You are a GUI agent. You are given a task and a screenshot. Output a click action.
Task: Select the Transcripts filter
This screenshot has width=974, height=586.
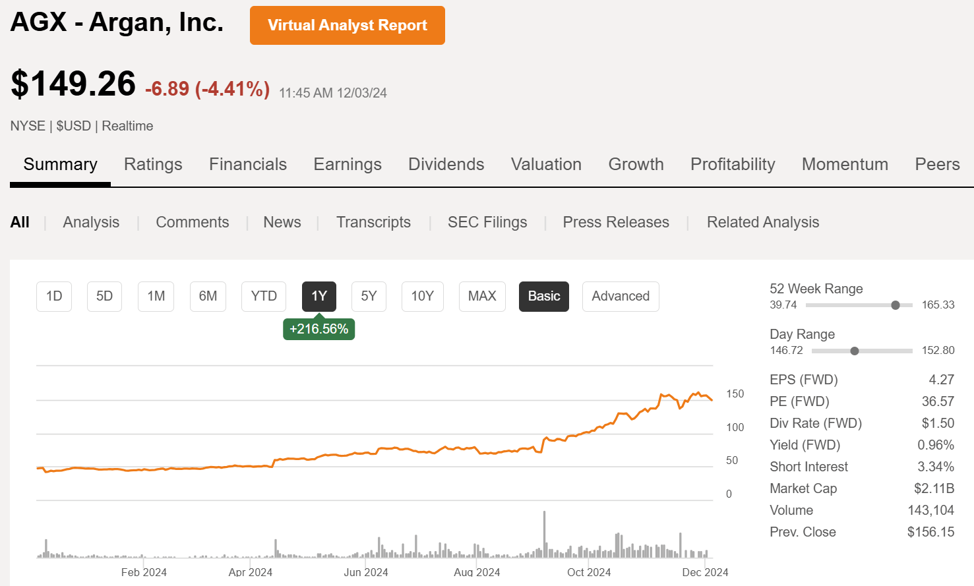click(373, 222)
